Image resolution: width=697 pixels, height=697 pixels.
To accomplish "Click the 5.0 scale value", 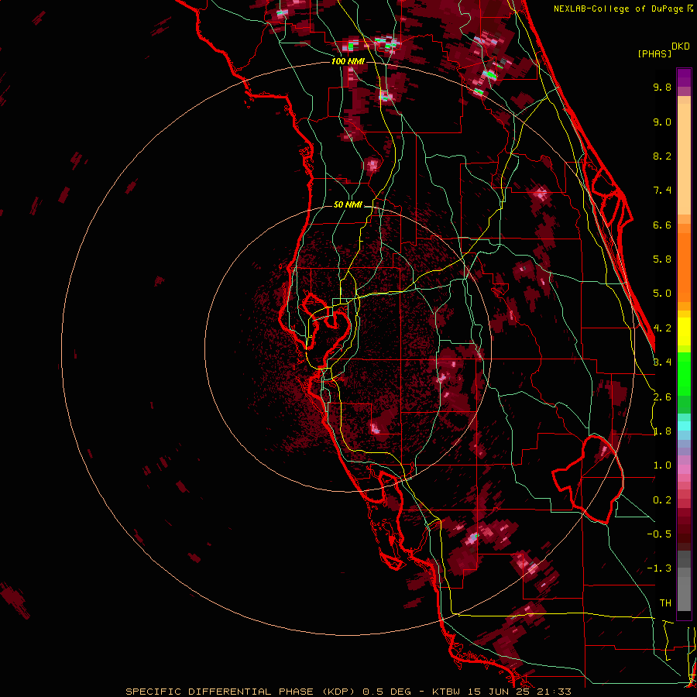I will [662, 294].
